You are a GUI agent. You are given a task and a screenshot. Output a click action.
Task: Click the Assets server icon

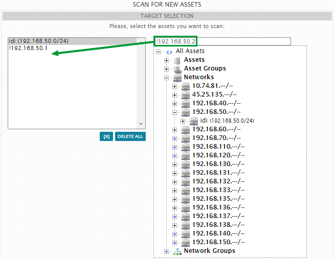pos(177,60)
